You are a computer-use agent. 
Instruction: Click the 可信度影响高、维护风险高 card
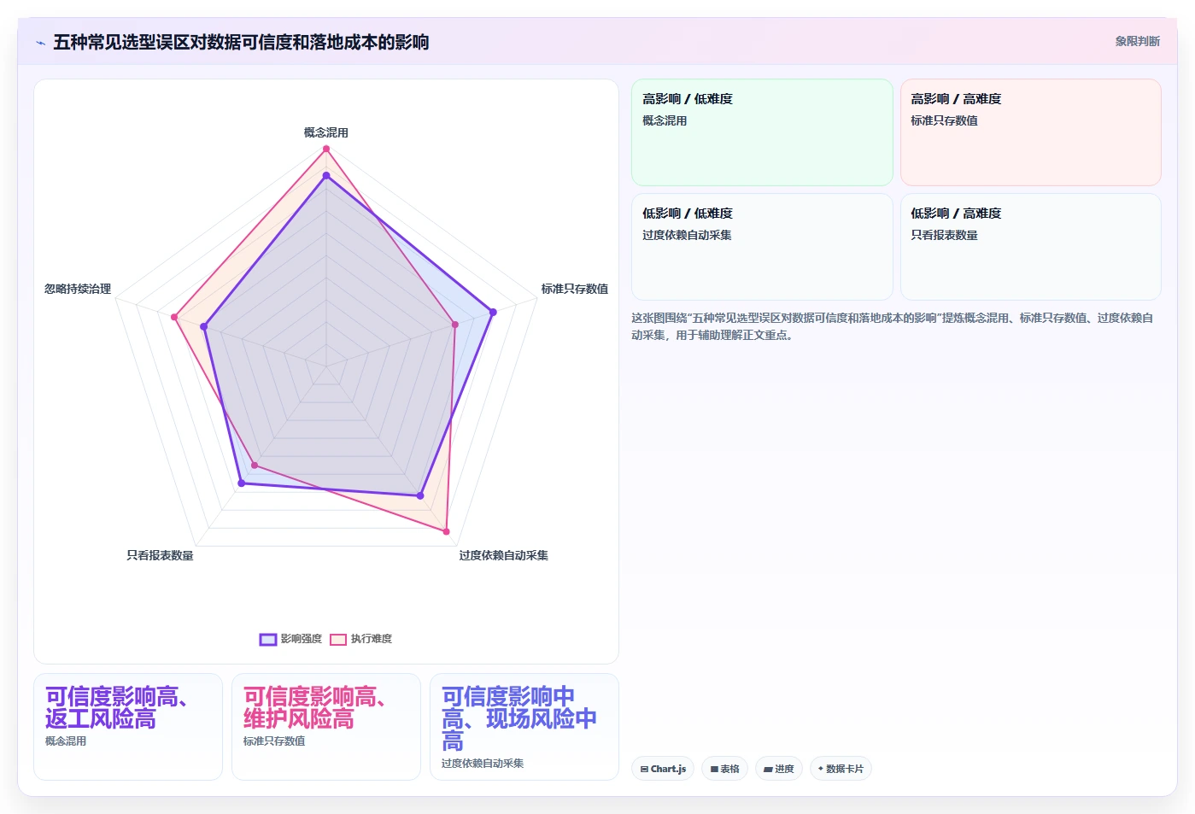[x=326, y=727]
